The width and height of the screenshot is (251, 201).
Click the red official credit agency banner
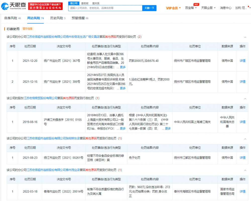click(x=45, y=6)
